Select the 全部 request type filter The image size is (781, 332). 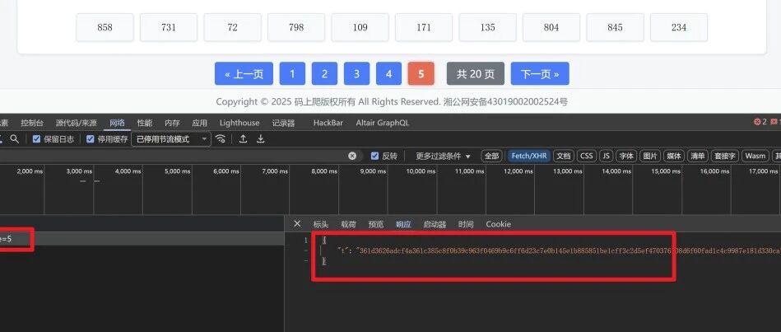click(491, 156)
